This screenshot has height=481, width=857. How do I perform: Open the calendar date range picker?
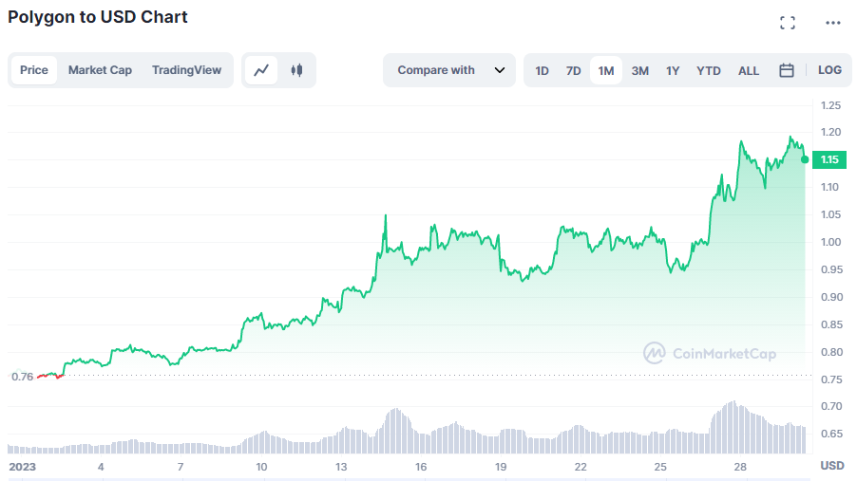click(787, 70)
